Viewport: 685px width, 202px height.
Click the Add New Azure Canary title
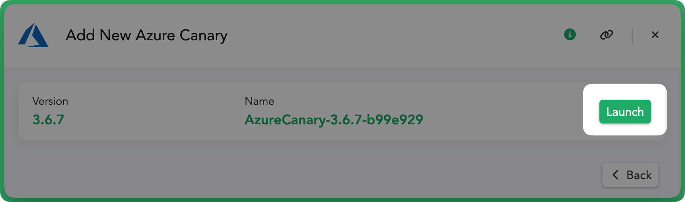click(x=147, y=35)
